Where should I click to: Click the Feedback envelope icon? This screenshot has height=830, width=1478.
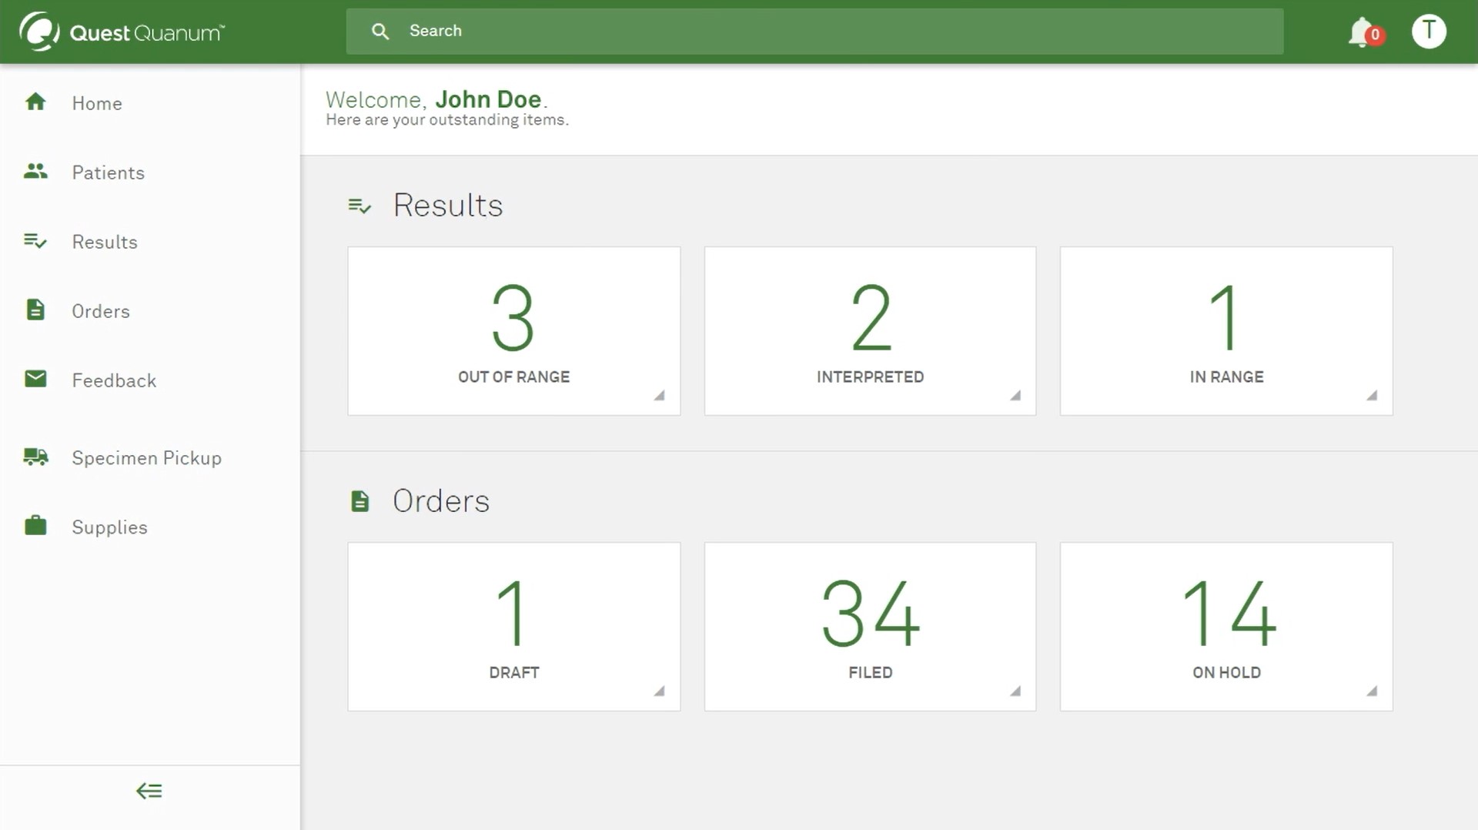click(x=35, y=379)
